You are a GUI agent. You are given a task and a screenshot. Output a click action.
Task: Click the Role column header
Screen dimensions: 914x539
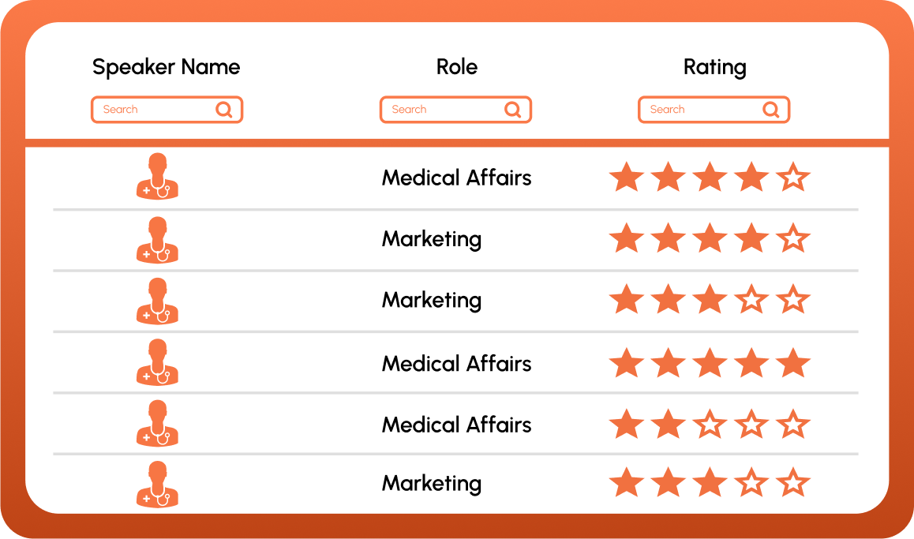click(x=457, y=67)
